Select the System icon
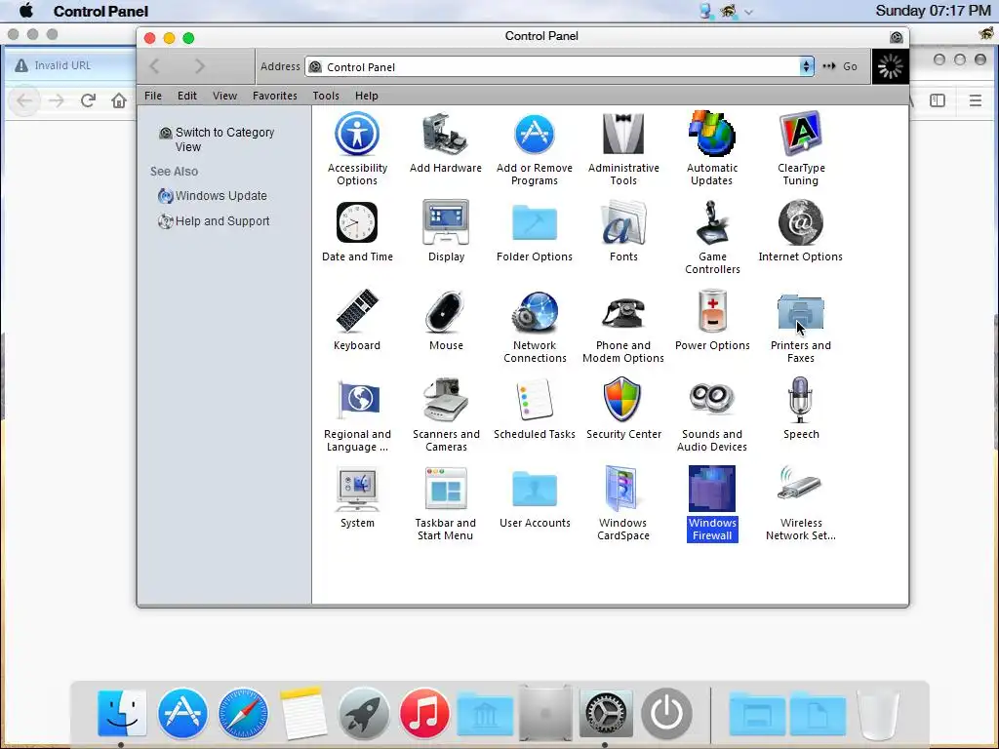 click(x=357, y=490)
